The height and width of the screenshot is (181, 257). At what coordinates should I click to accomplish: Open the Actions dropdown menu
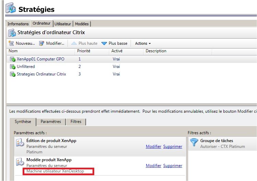click(x=143, y=43)
